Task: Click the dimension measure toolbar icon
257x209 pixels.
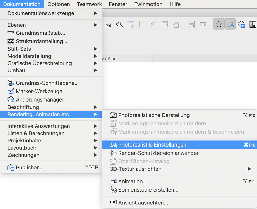Action: 192,24
